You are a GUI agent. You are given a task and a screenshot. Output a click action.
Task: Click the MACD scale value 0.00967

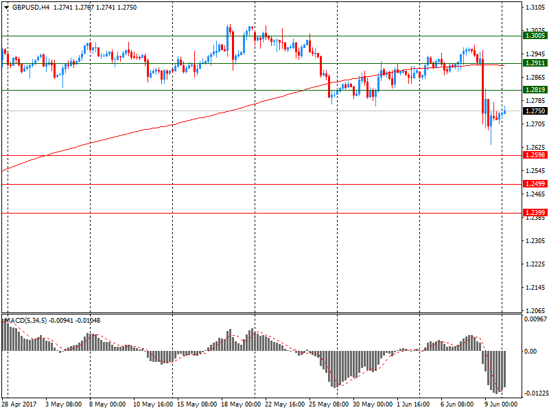535,319
